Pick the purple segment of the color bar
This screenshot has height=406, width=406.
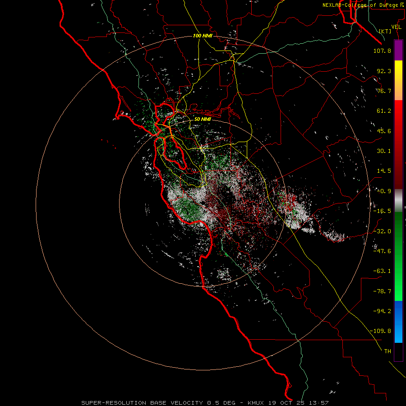coord(398,50)
